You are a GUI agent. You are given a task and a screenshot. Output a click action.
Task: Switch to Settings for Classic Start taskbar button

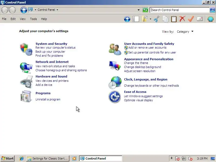coord(48,158)
